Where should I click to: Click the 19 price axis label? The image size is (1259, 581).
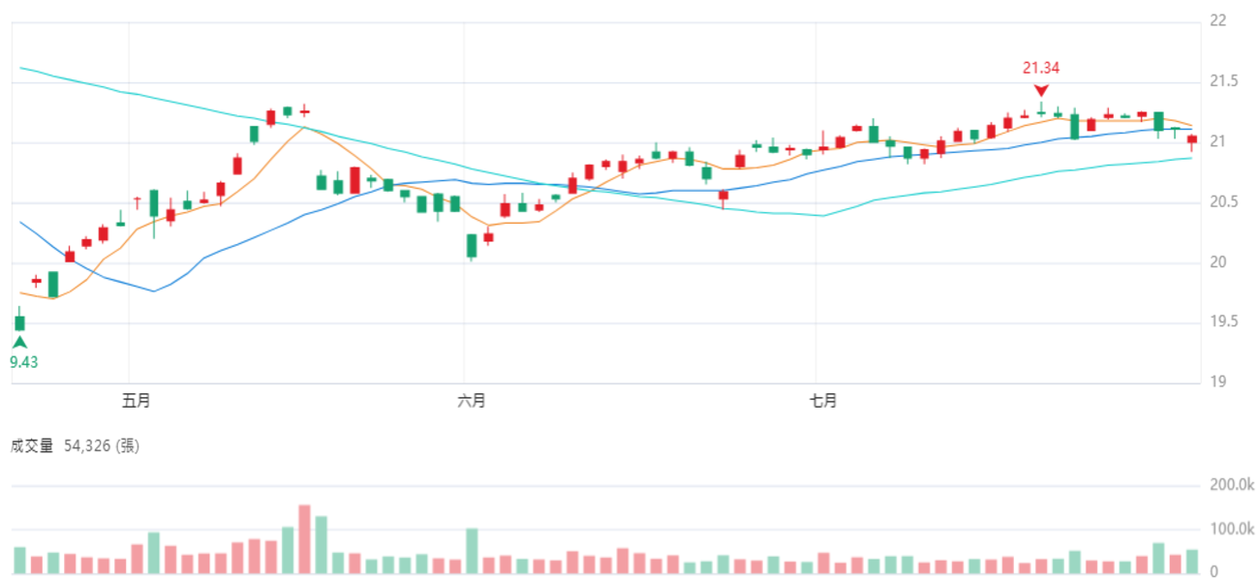[1218, 382]
